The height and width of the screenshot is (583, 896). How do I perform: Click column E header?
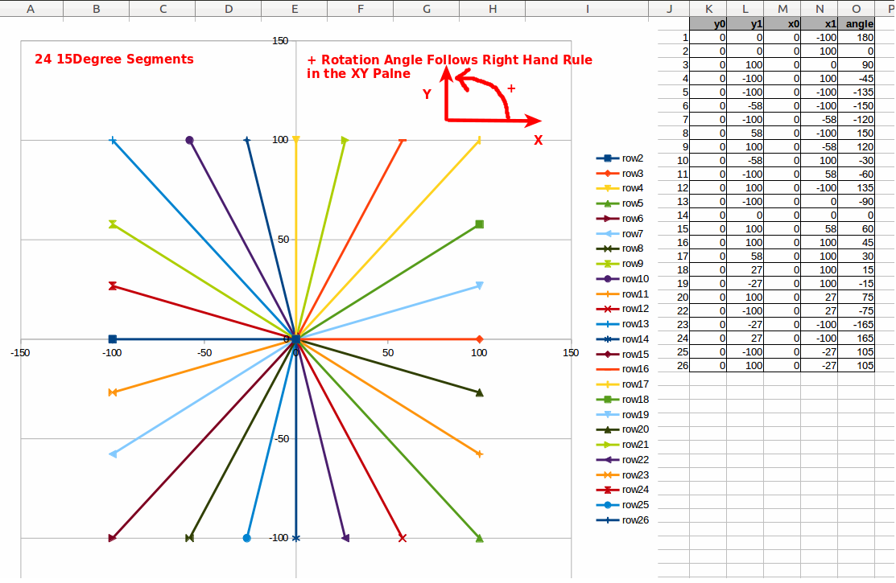pos(295,8)
